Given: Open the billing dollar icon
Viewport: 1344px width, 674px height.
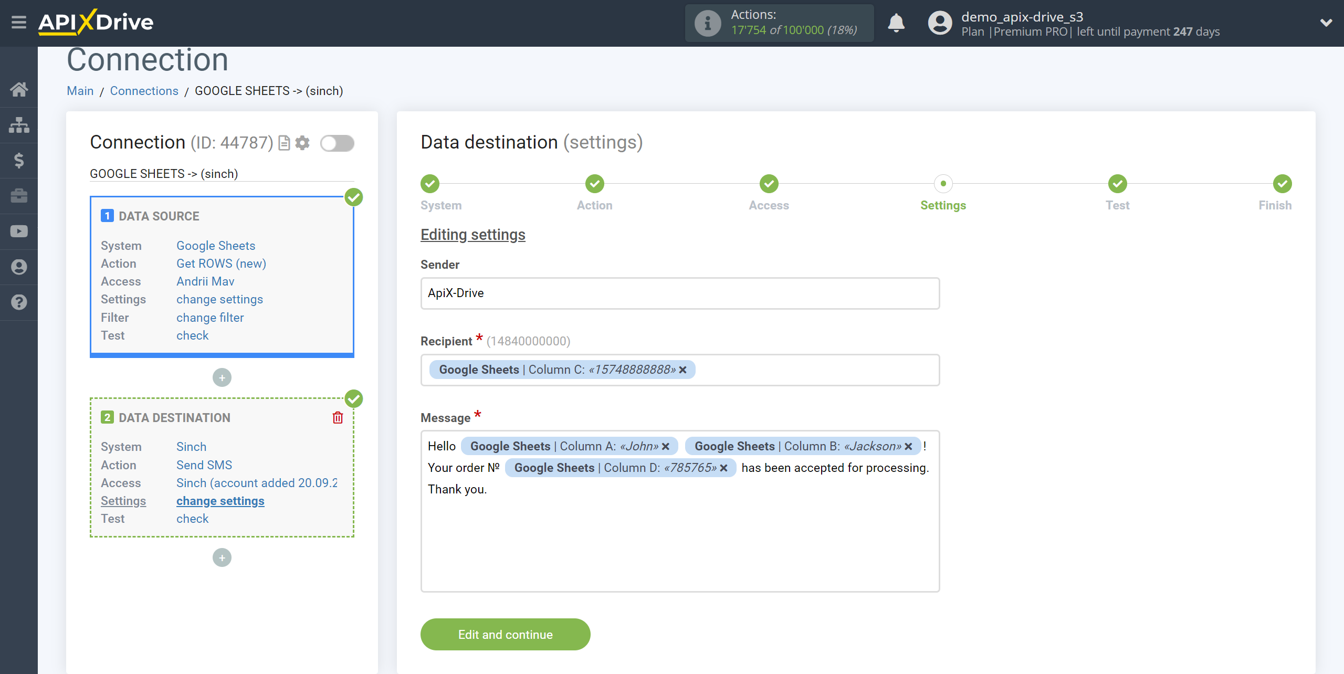Looking at the screenshot, I should (x=19, y=160).
